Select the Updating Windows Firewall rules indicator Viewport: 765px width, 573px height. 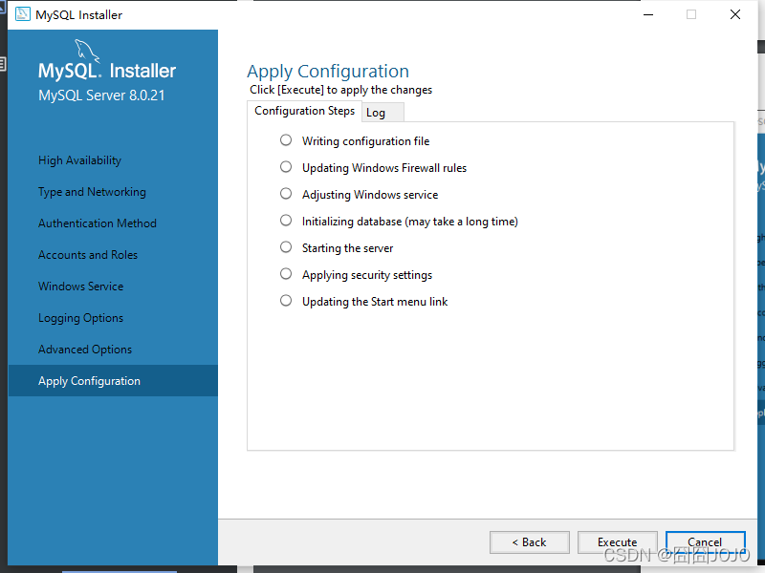pyautogui.click(x=286, y=167)
